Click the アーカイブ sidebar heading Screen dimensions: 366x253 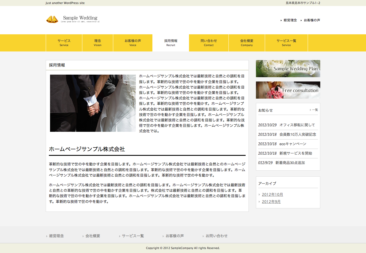(267, 184)
